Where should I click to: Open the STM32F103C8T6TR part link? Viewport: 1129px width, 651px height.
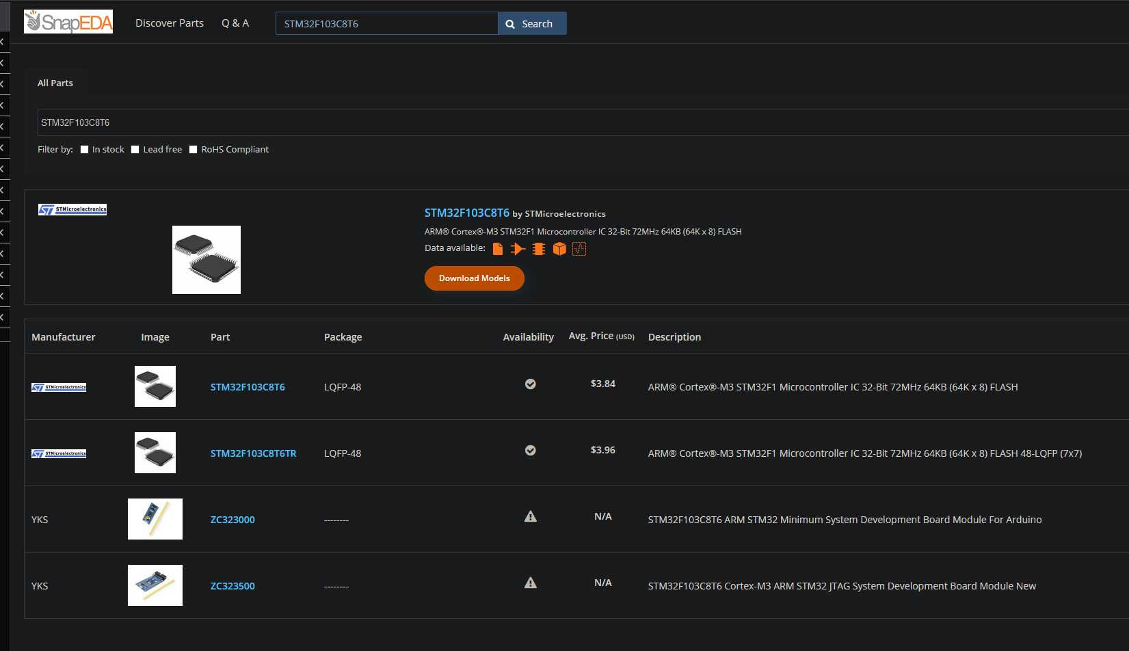pos(254,453)
